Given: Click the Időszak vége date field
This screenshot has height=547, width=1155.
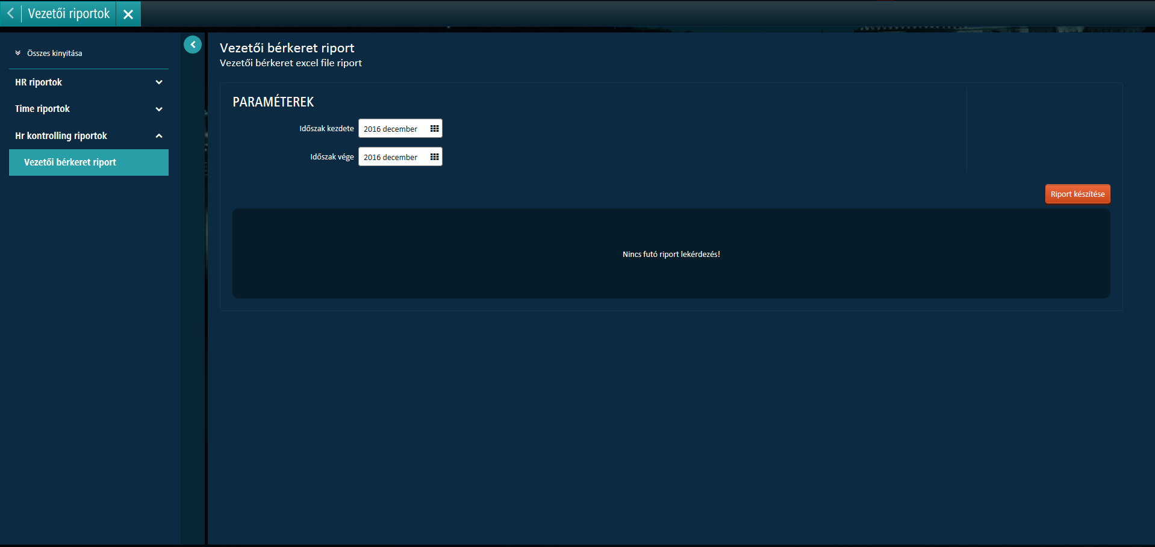Looking at the screenshot, I should click(x=391, y=157).
